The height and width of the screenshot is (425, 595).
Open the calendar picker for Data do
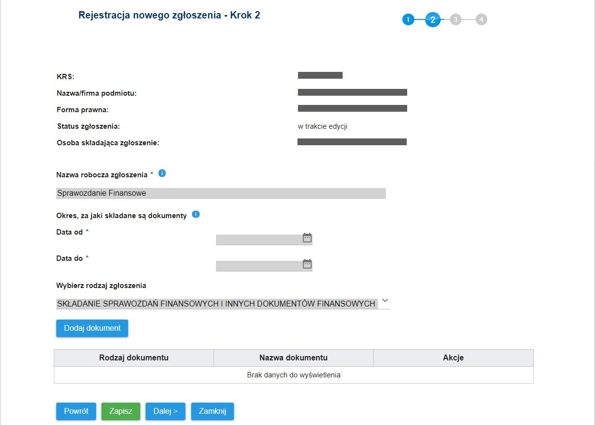point(307,264)
